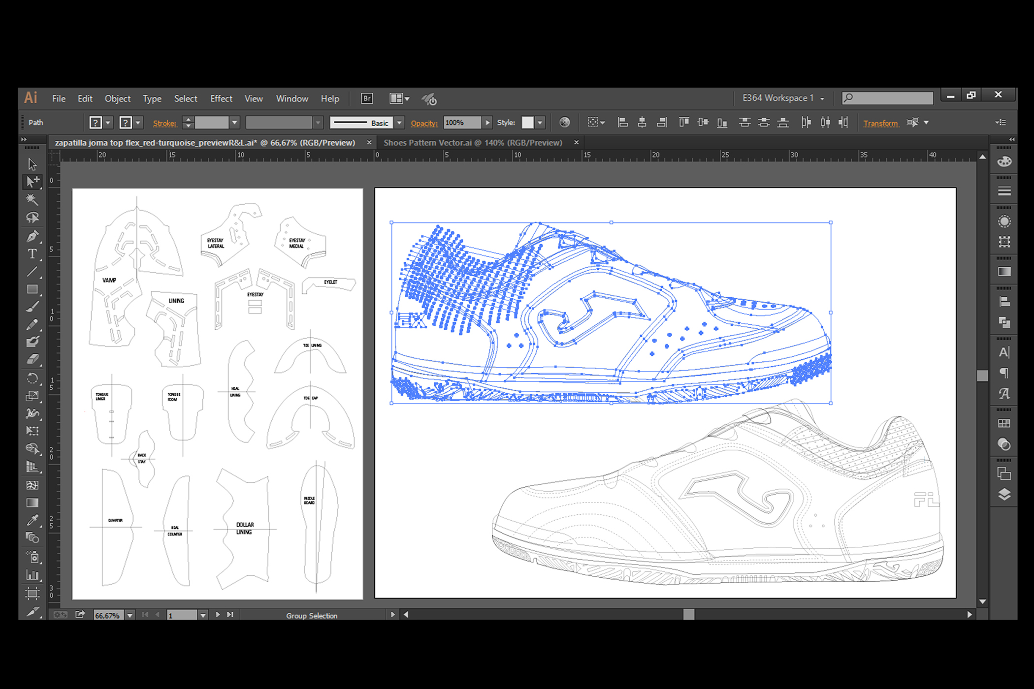1034x689 pixels.
Task: Open the Layers panel icon
Action: coord(1004,494)
